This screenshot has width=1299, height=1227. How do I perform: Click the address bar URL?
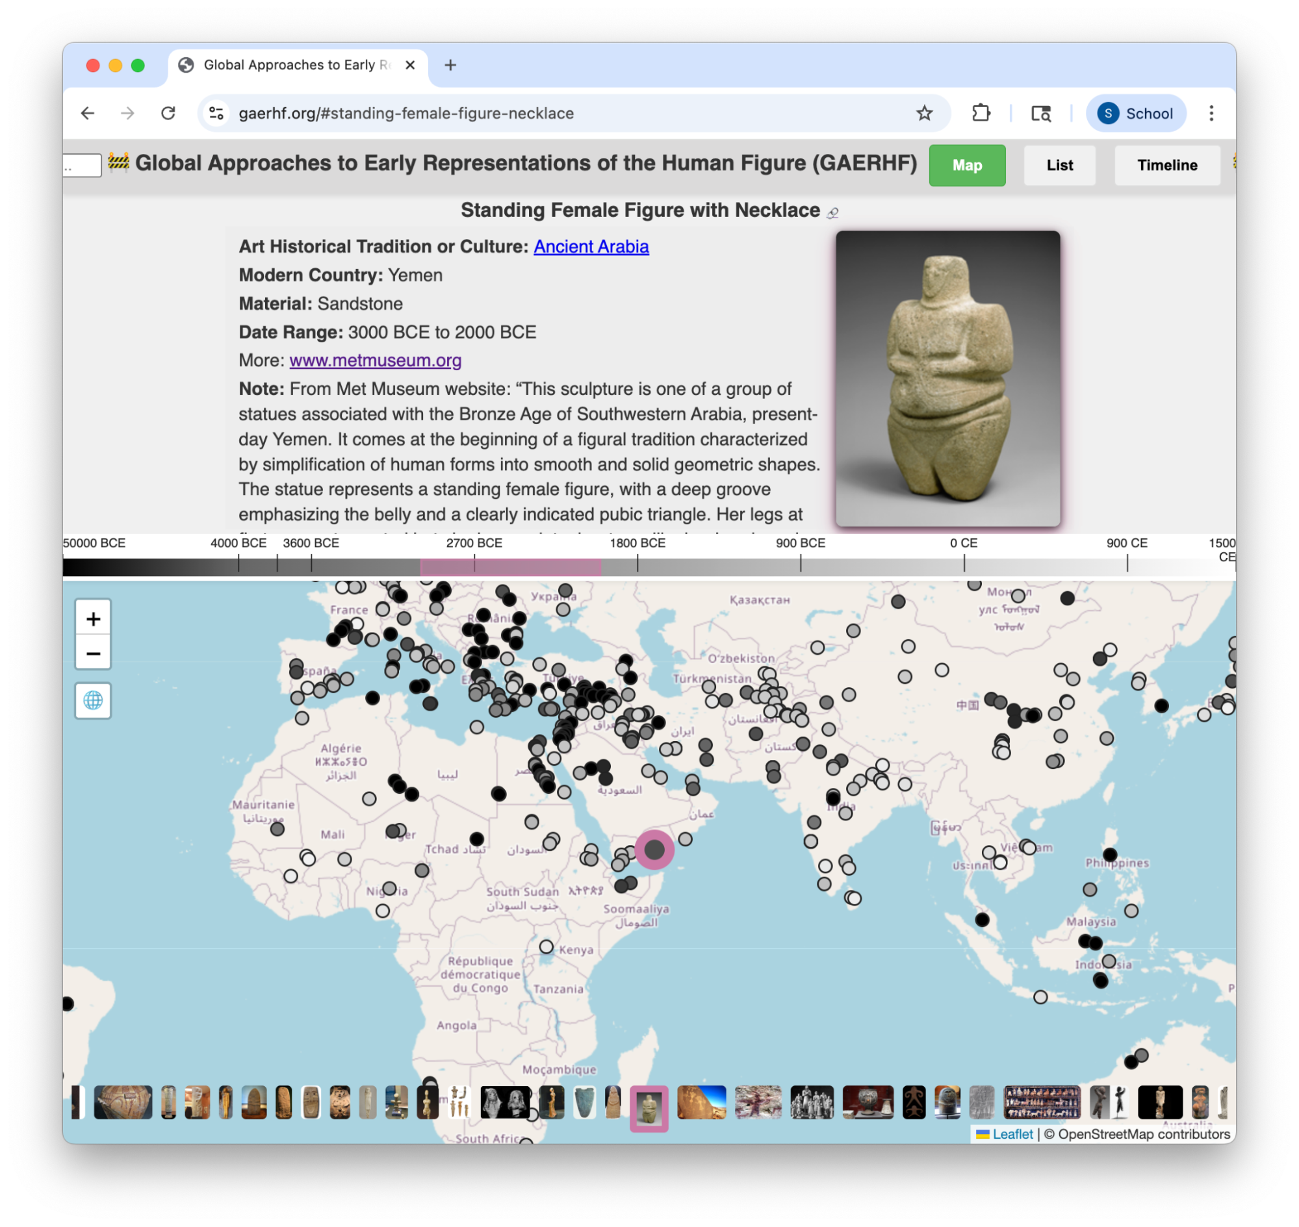405,113
